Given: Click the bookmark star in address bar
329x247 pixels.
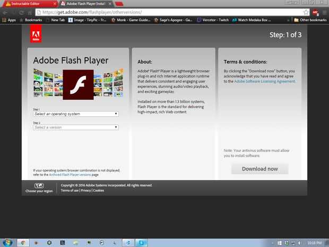Looking at the screenshot, I should pyautogui.click(x=306, y=12).
